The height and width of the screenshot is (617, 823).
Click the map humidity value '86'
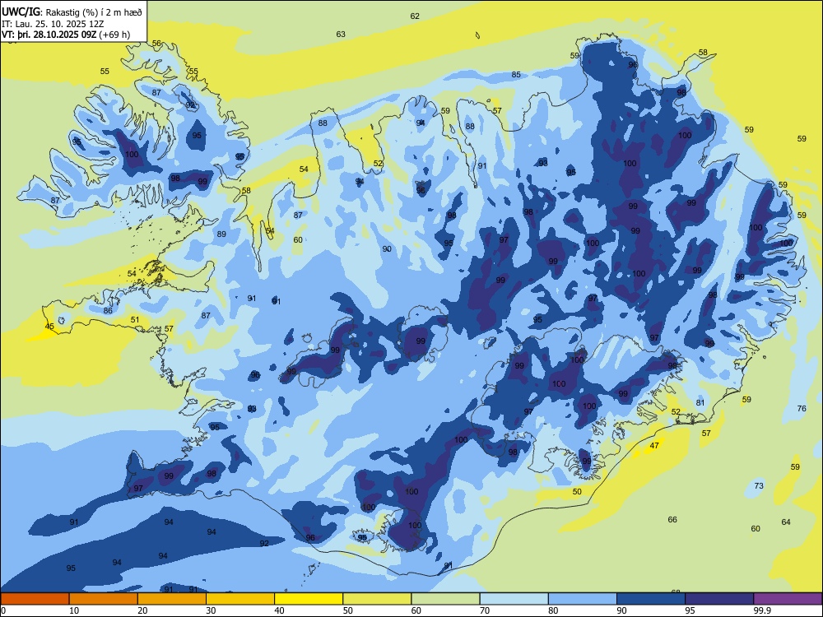[108, 310]
